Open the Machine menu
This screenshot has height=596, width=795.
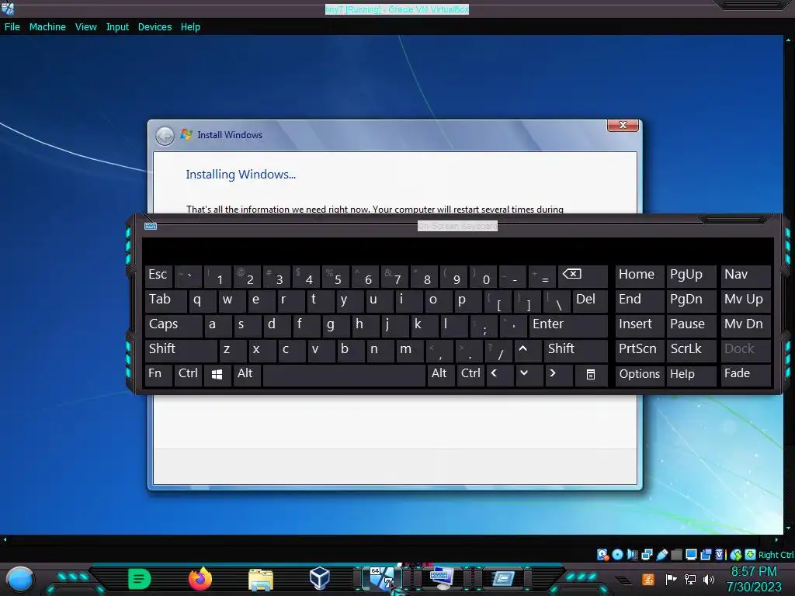coord(47,27)
